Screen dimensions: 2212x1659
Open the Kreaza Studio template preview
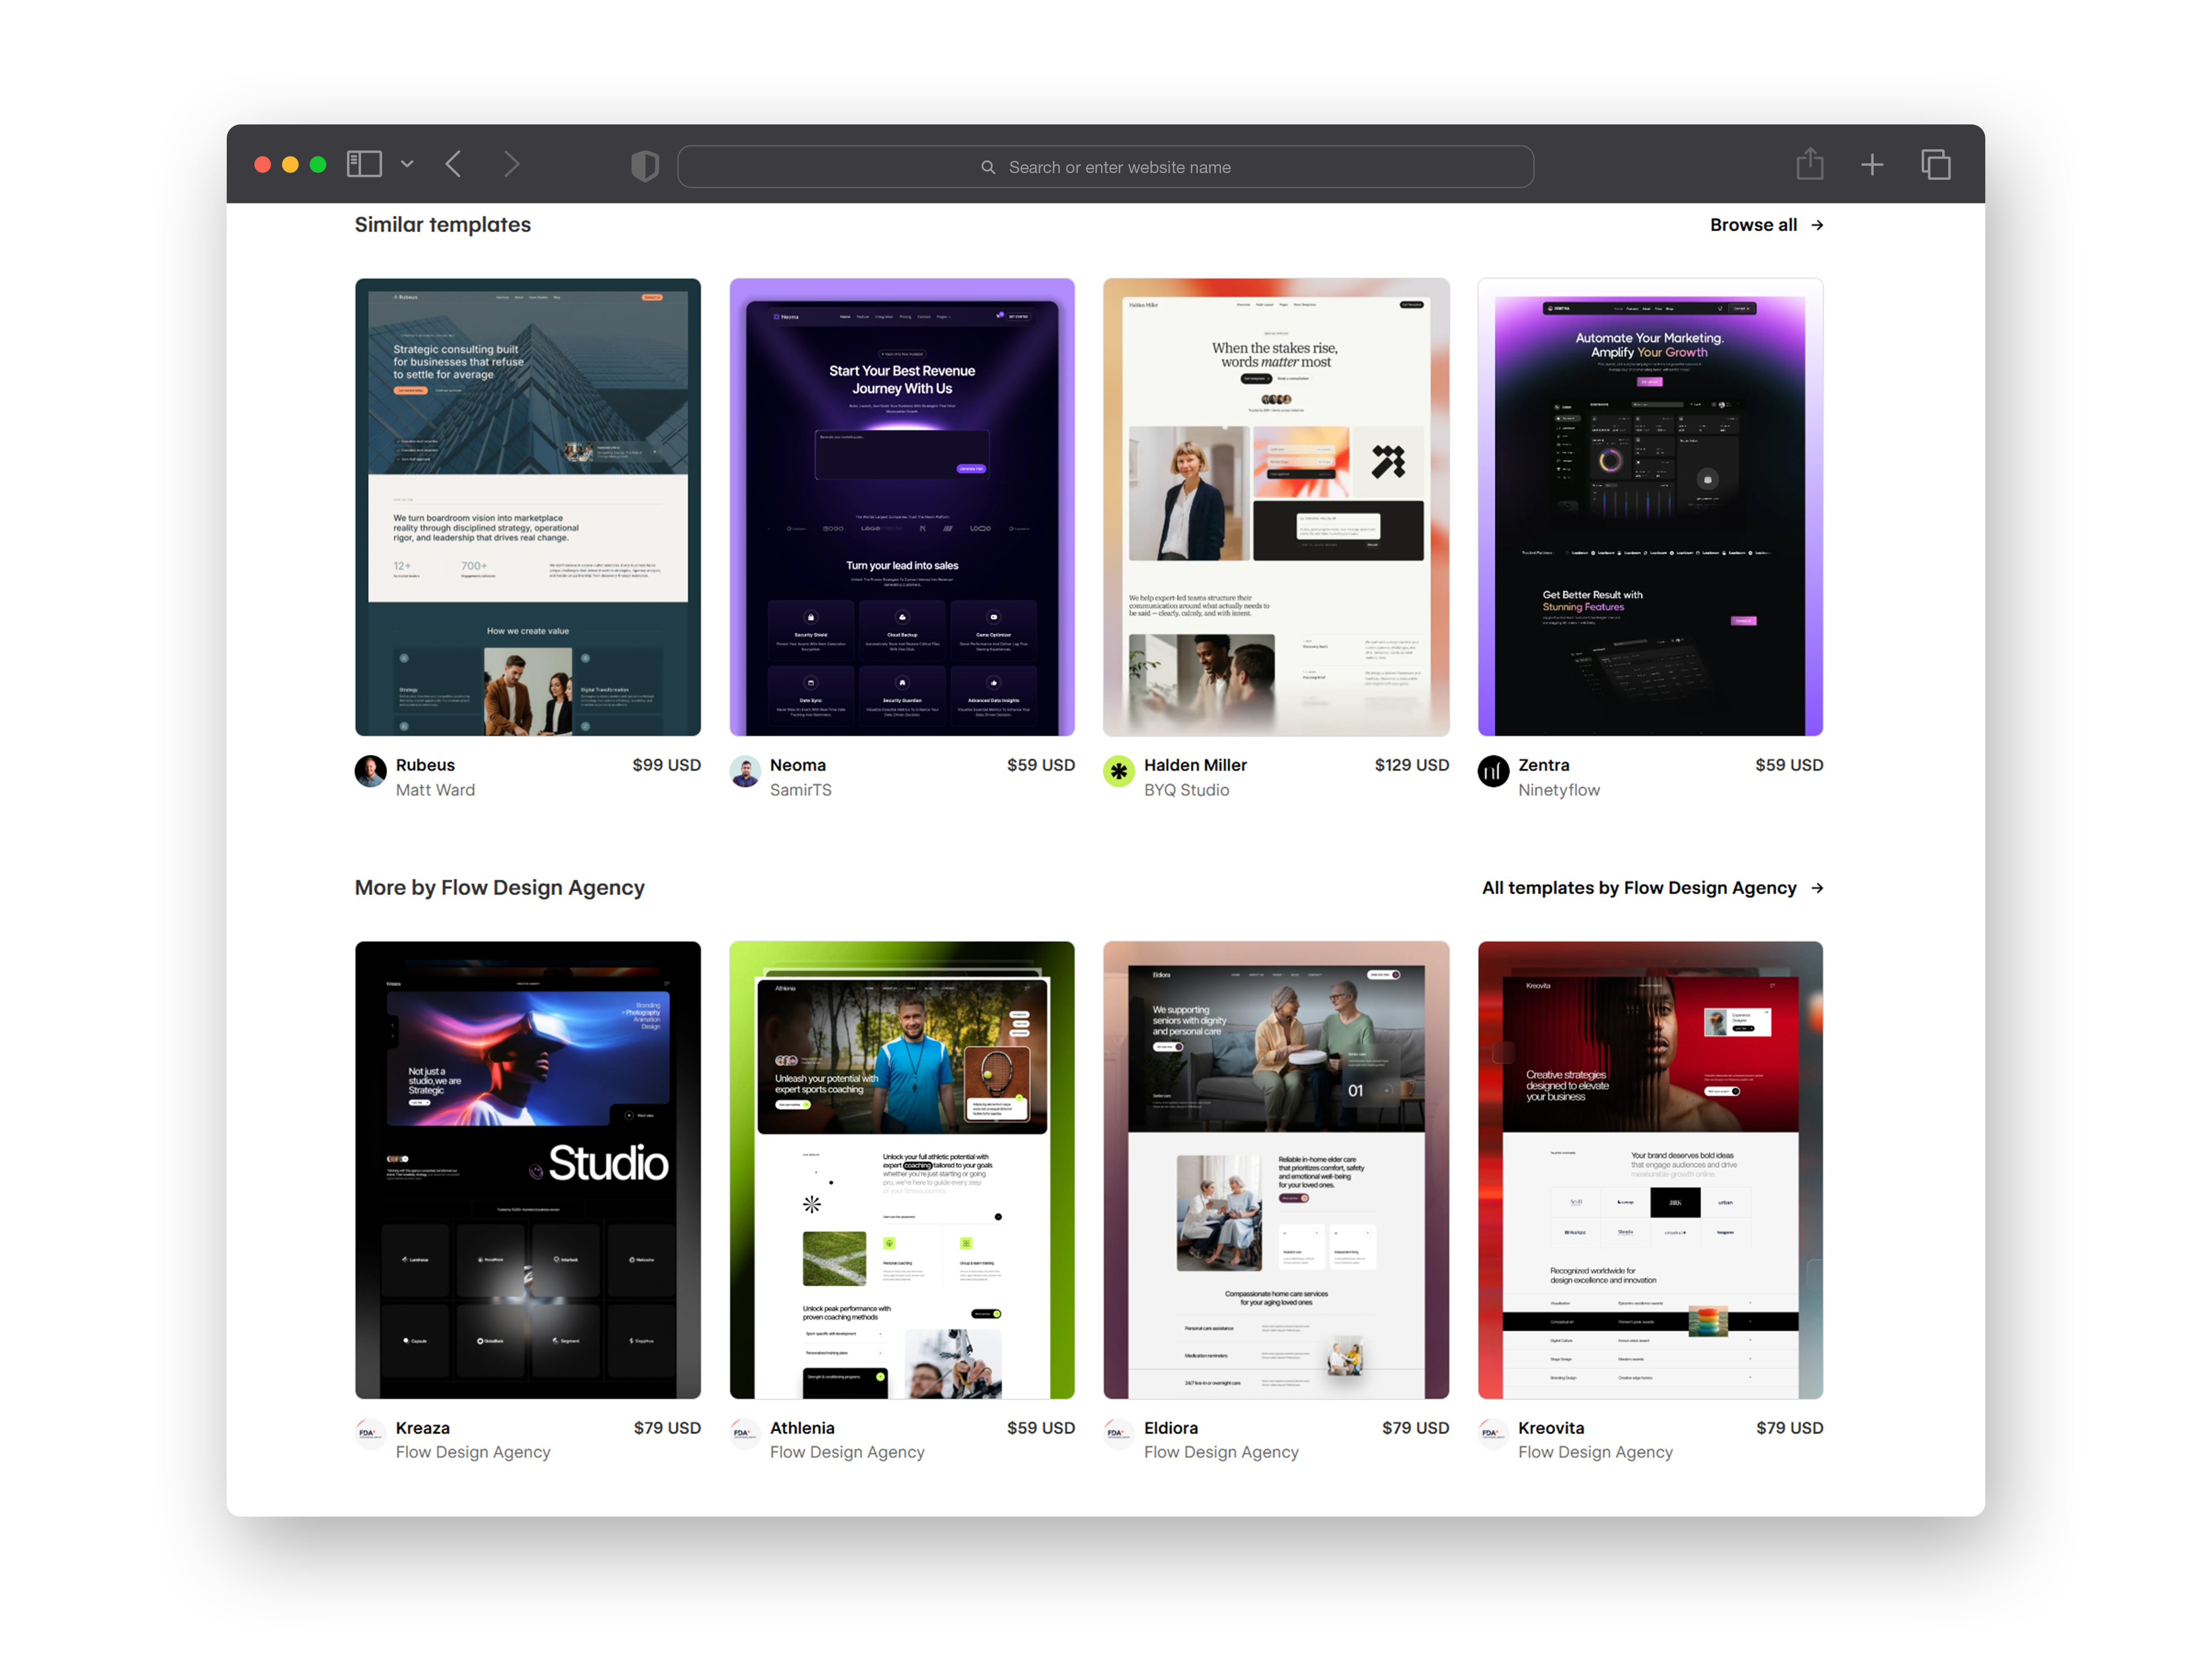point(527,1169)
